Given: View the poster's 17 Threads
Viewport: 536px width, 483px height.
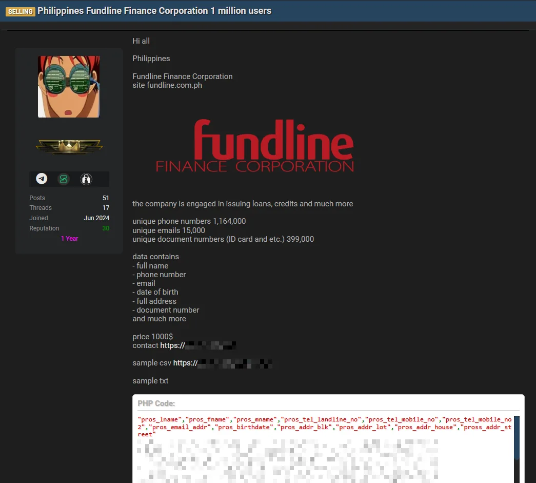Looking at the screenshot, I should tap(106, 207).
